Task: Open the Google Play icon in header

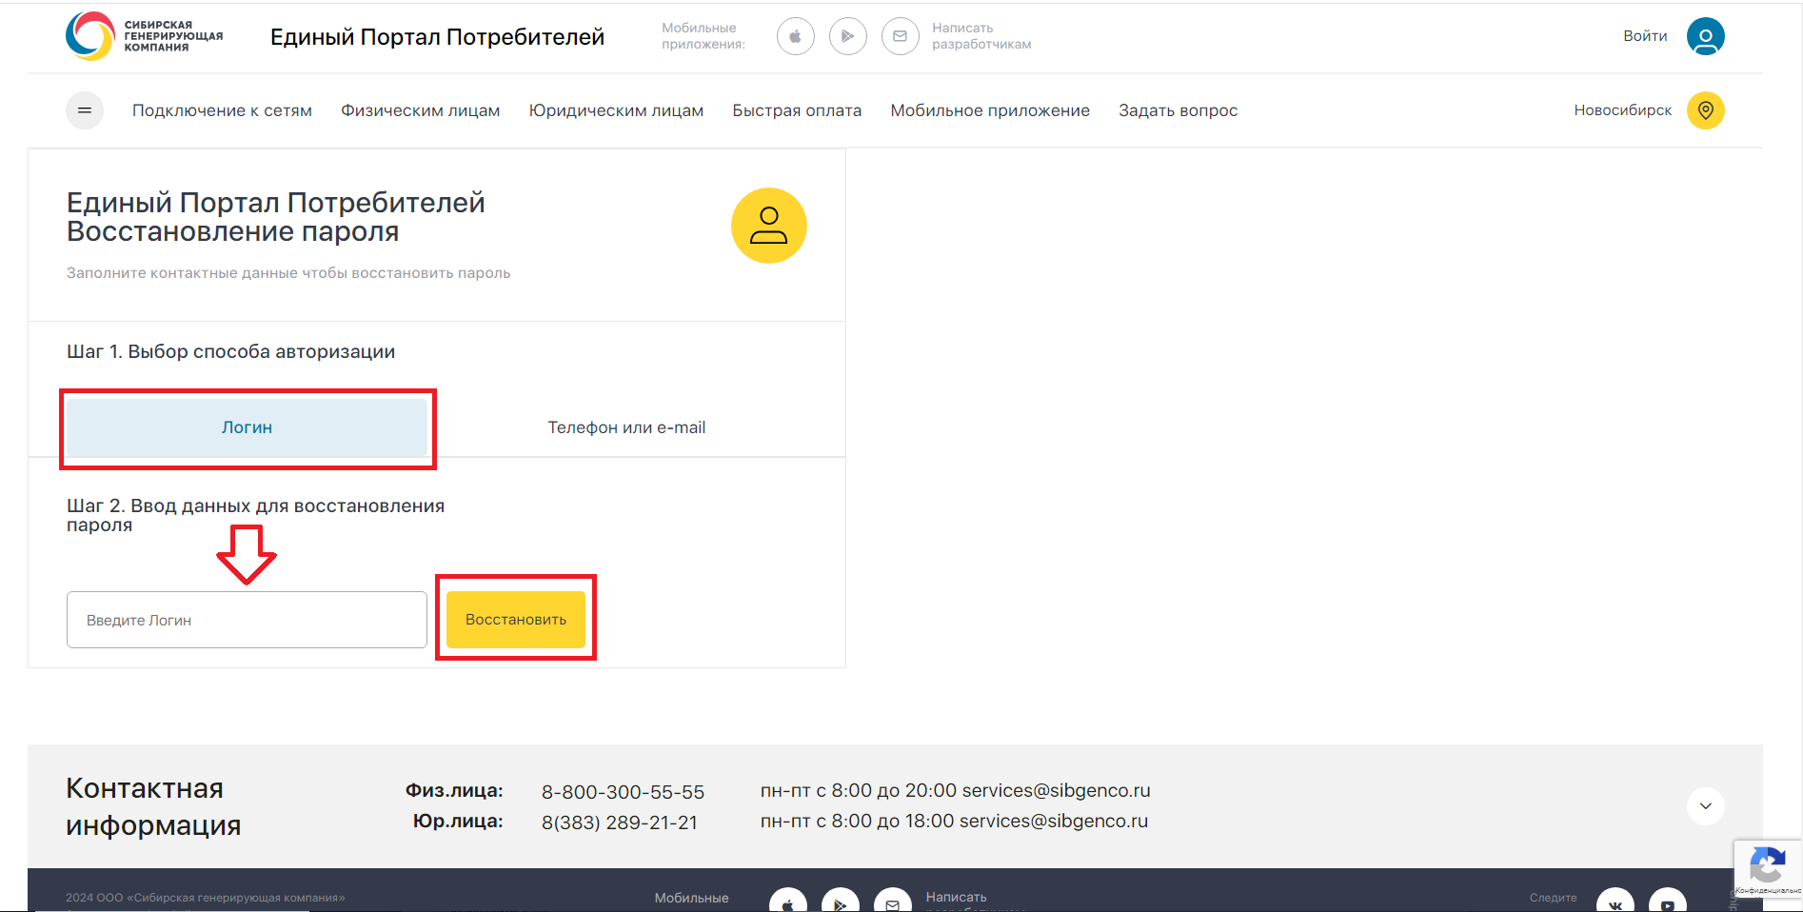Action: click(847, 36)
